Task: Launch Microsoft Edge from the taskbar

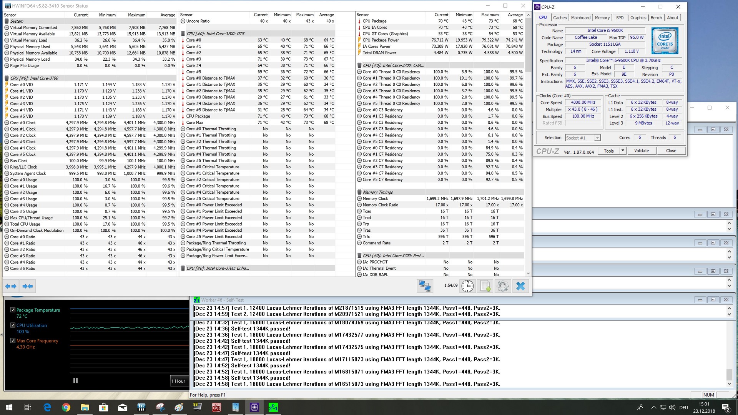Action: click(x=47, y=407)
